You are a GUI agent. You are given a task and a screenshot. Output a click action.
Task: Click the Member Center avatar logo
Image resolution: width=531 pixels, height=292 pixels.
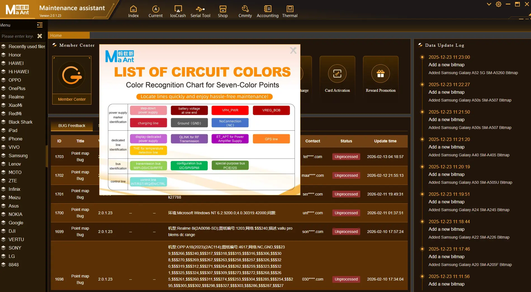tap(72, 75)
